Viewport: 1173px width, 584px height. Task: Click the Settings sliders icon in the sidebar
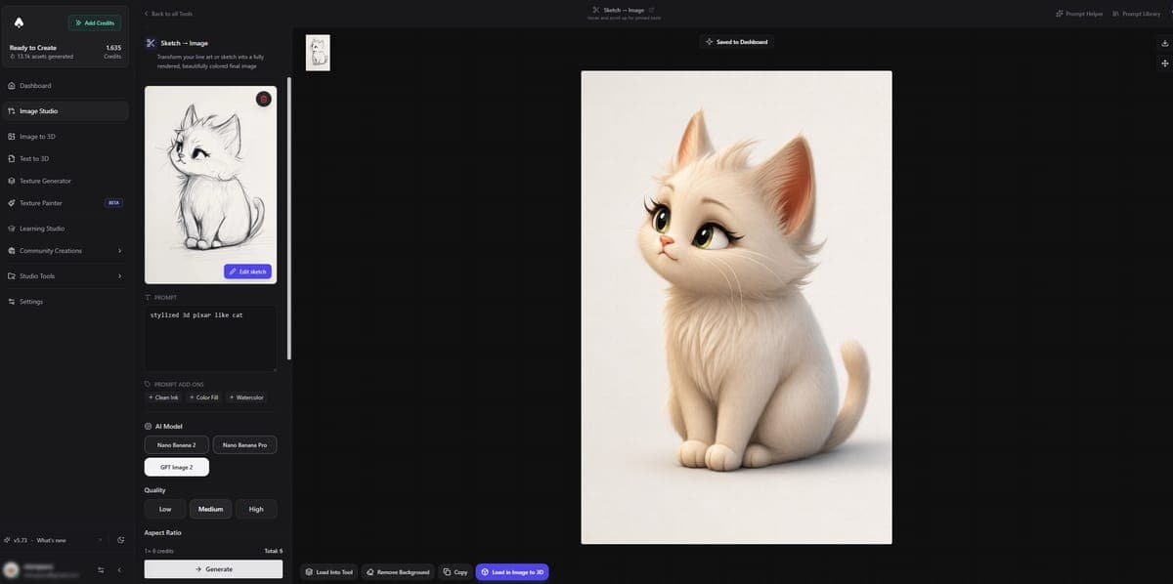[x=11, y=302]
